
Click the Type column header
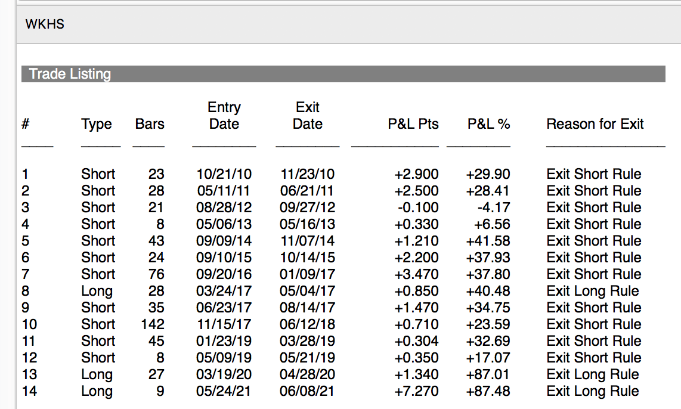[97, 124]
